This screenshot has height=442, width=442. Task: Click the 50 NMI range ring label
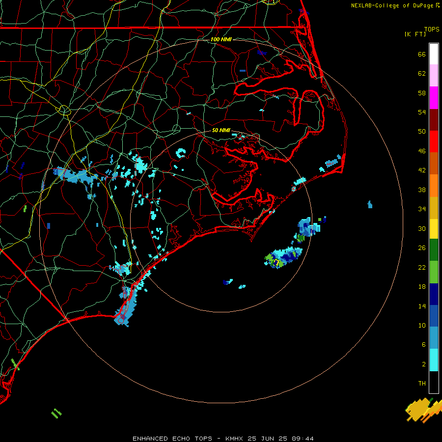point(221,130)
